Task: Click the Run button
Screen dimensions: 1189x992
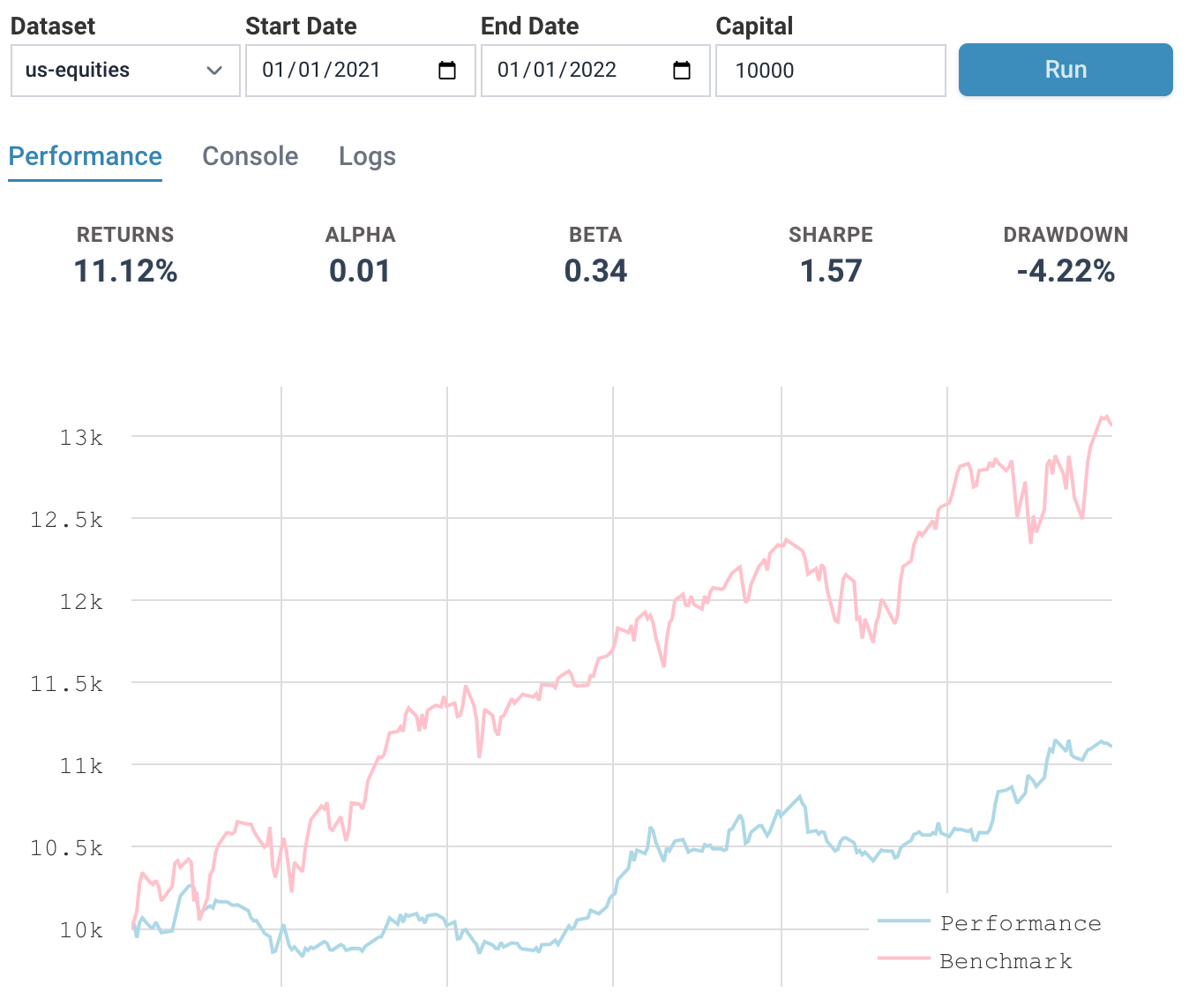Action: [x=1066, y=70]
